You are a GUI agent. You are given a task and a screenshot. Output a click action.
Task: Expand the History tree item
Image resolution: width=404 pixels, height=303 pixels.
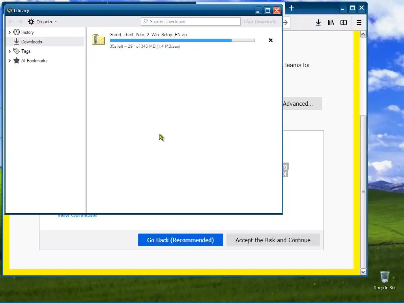[x=9, y=32]
